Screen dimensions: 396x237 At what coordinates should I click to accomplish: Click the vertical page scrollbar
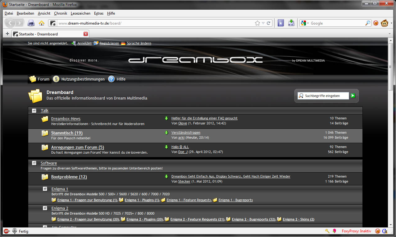(x=390, y=124)
